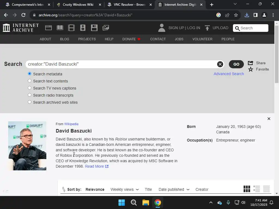This screenshot has width=279, height=209.
Task: Open the DONATE menu item
Action: pyautogui.click(x=132, y=39)
